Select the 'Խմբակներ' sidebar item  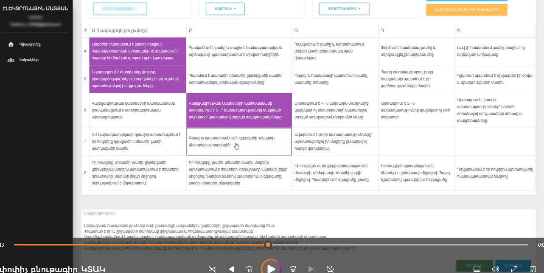29,60
